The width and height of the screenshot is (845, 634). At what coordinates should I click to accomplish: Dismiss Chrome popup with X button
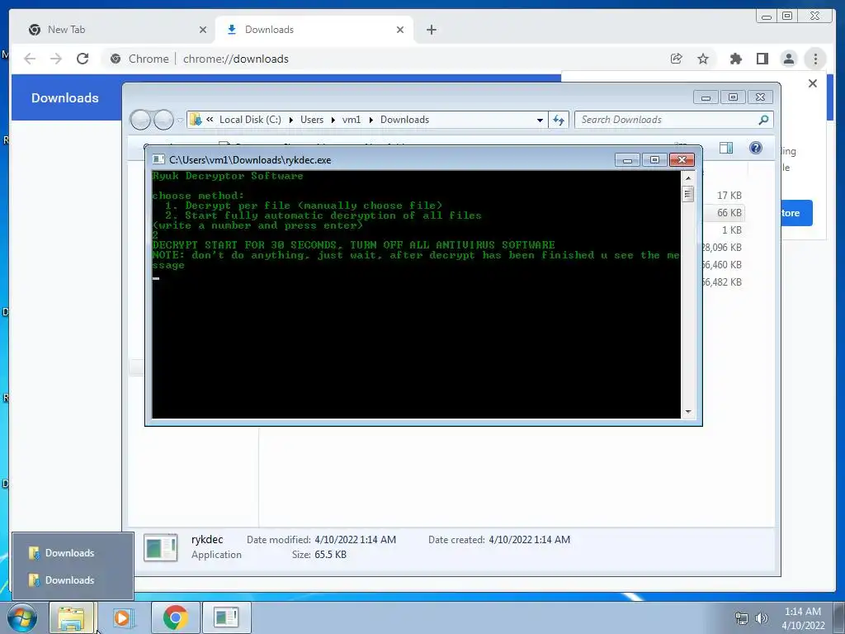coord(813,83)
